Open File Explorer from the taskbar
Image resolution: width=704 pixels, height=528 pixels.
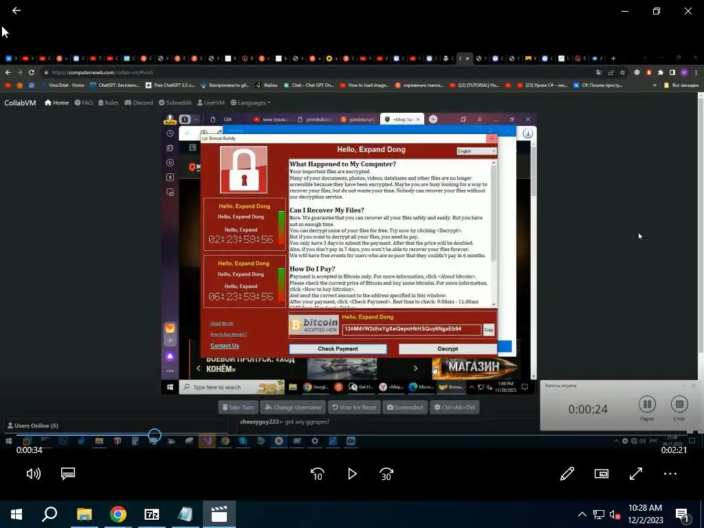(x=84, y=514)
